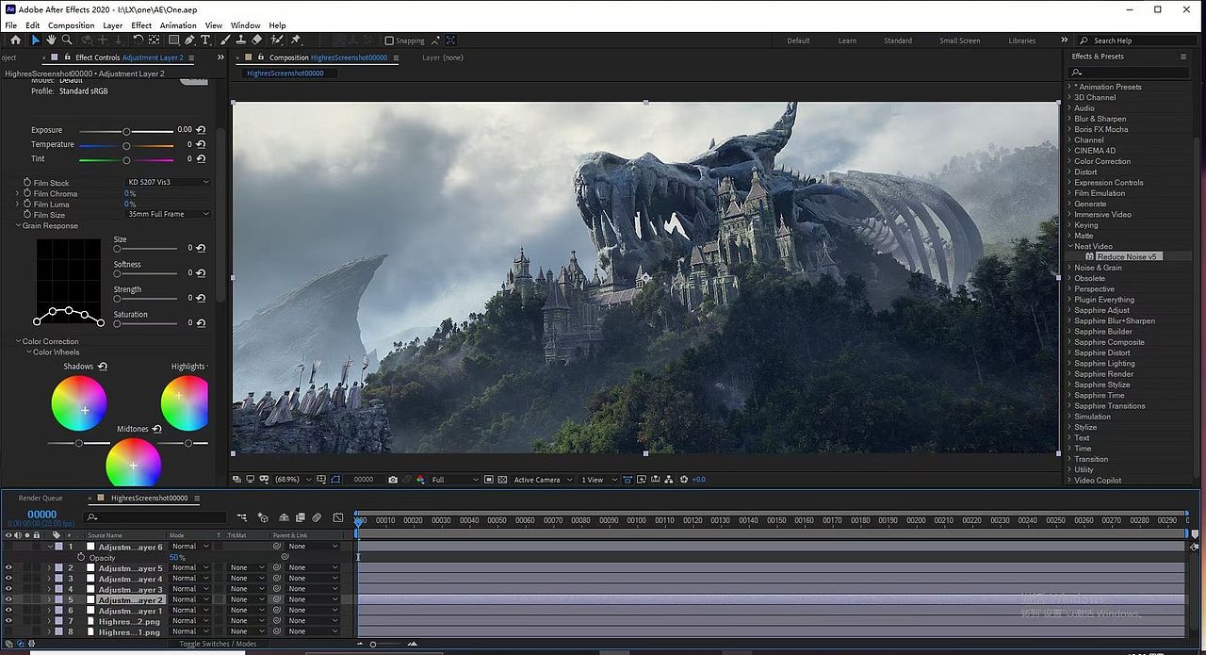Take a snapshot with camera icon
Screen dimensions: 1206x655
tap(393, 480)
